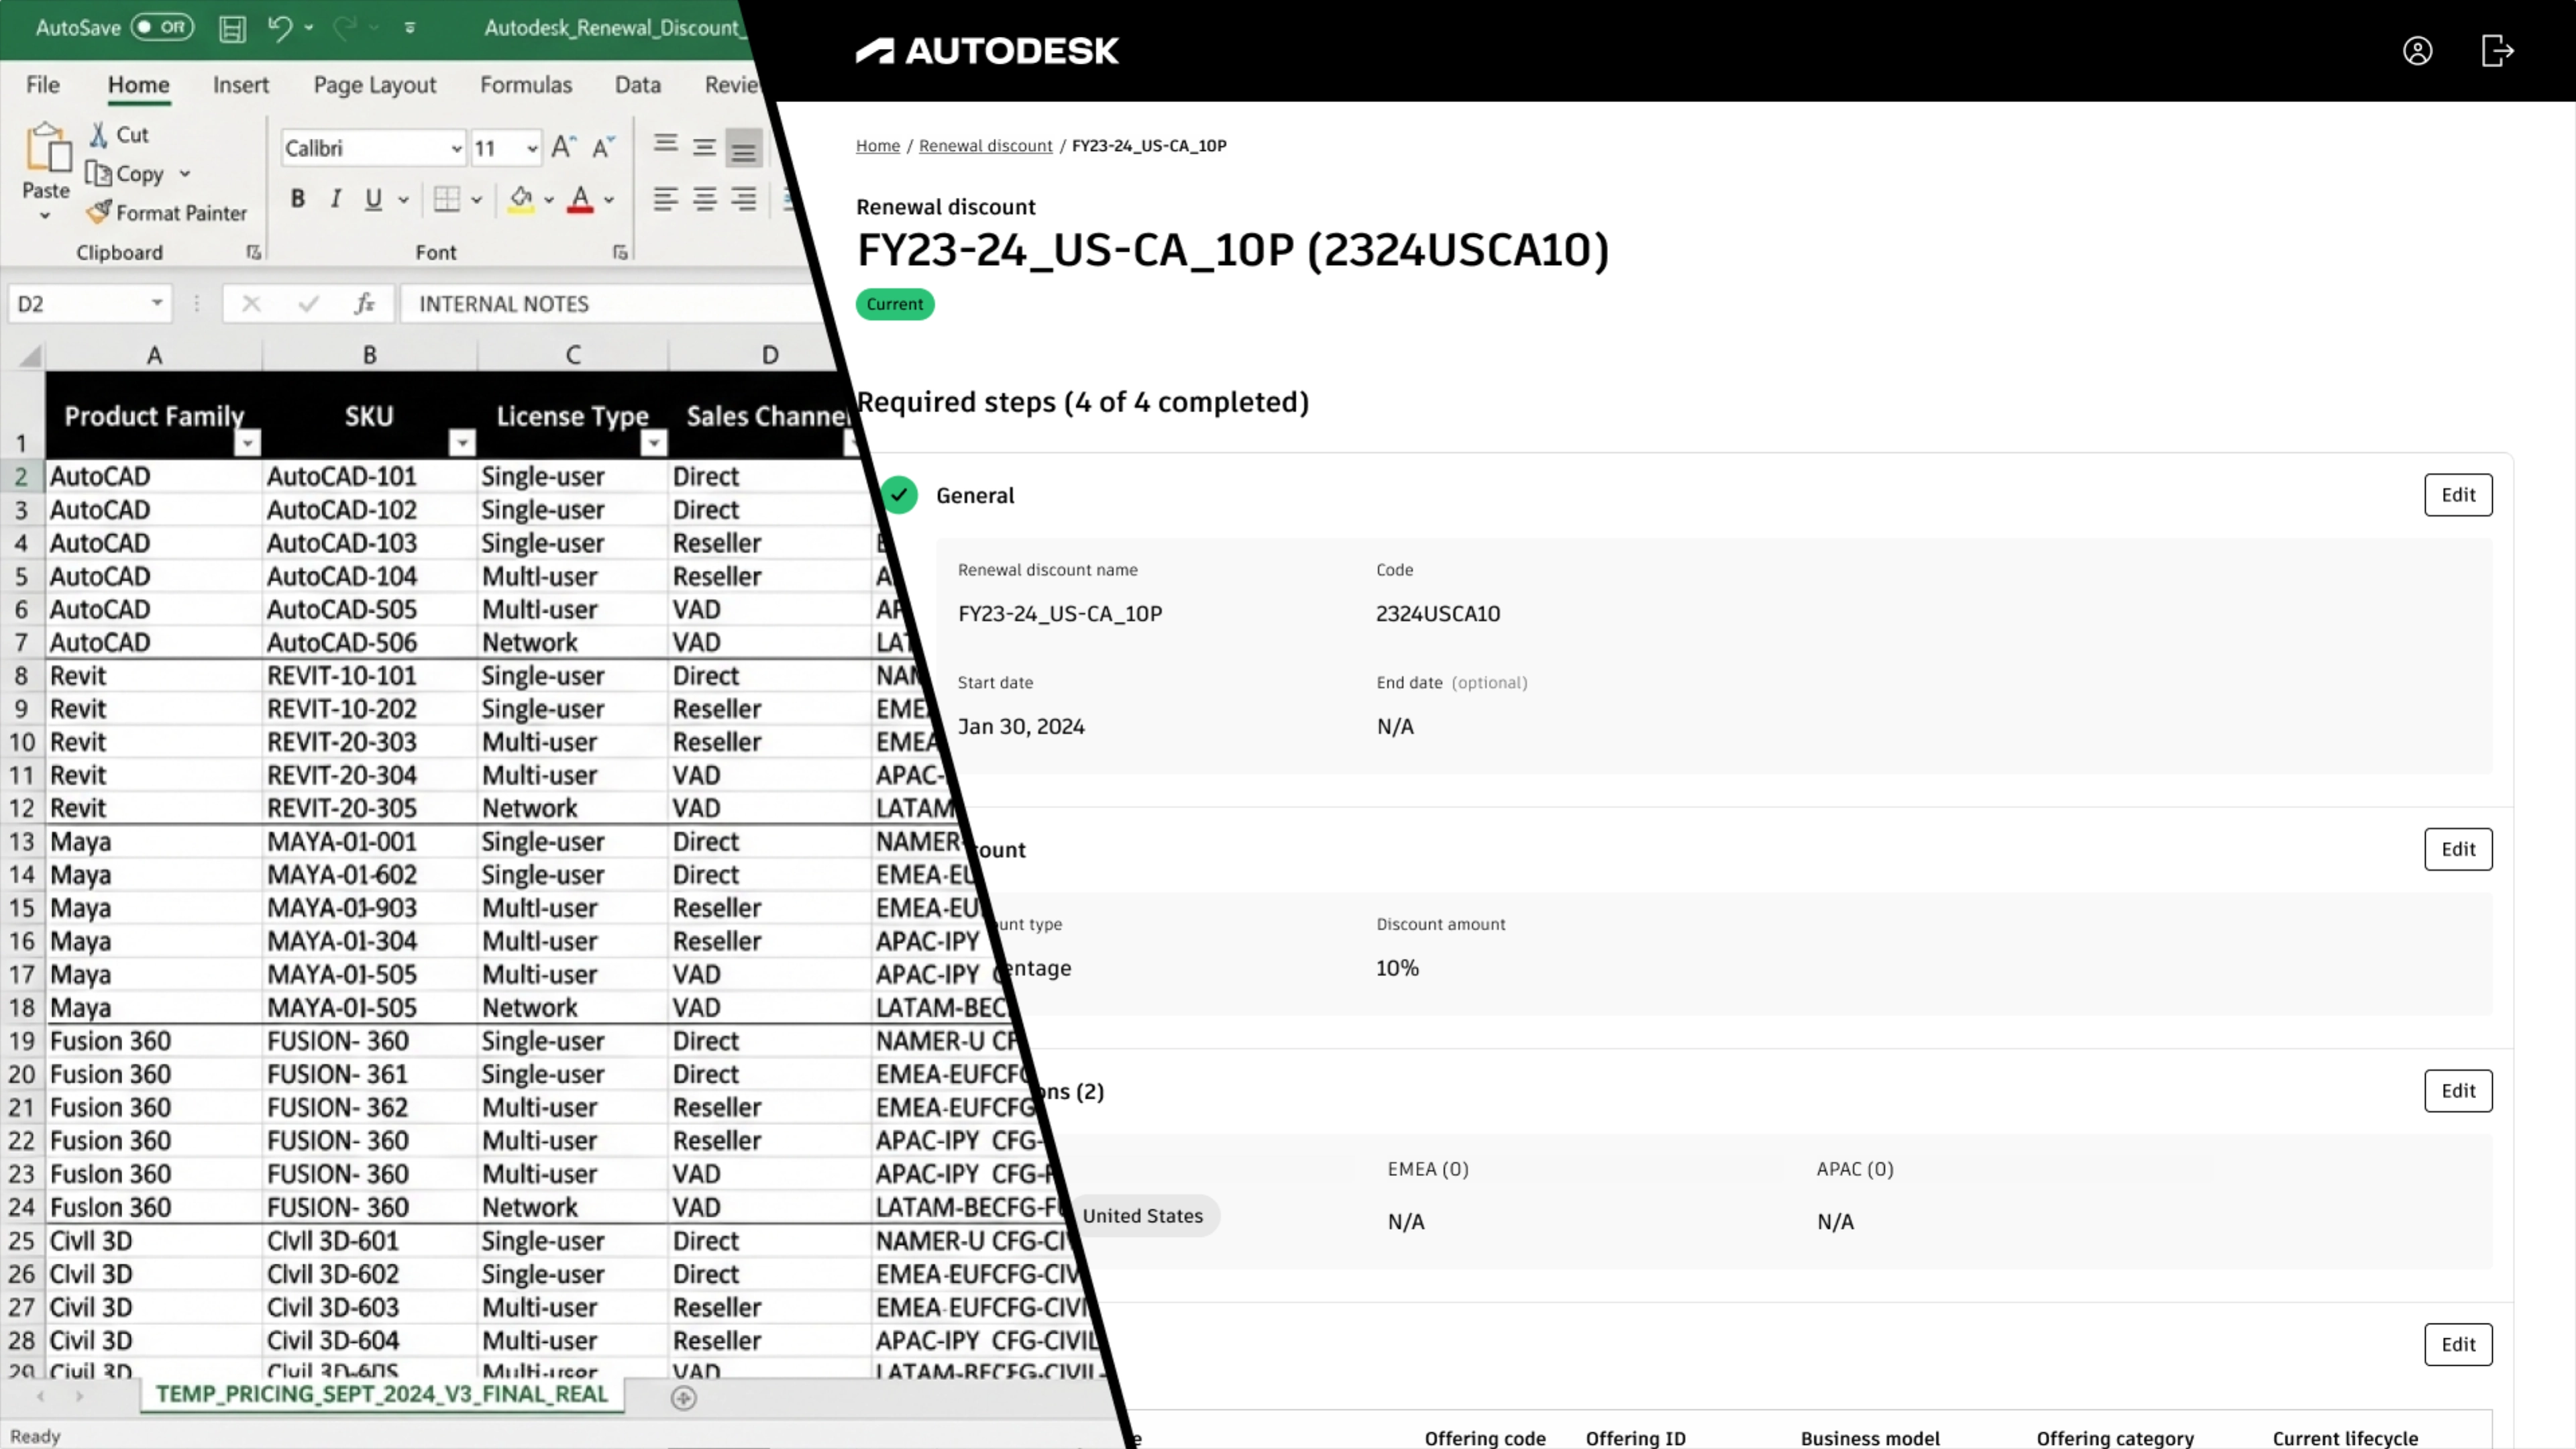The height and width of the screenshot is (1449, 2576).
Task: Open the SKU column filter dropdown
Action: tap(461, 442)
